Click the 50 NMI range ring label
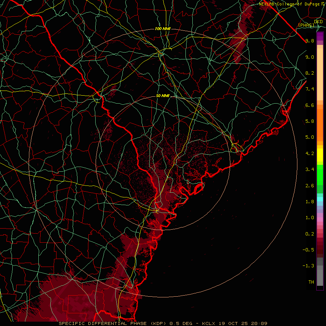326x326 pixels. coord(163,96)
